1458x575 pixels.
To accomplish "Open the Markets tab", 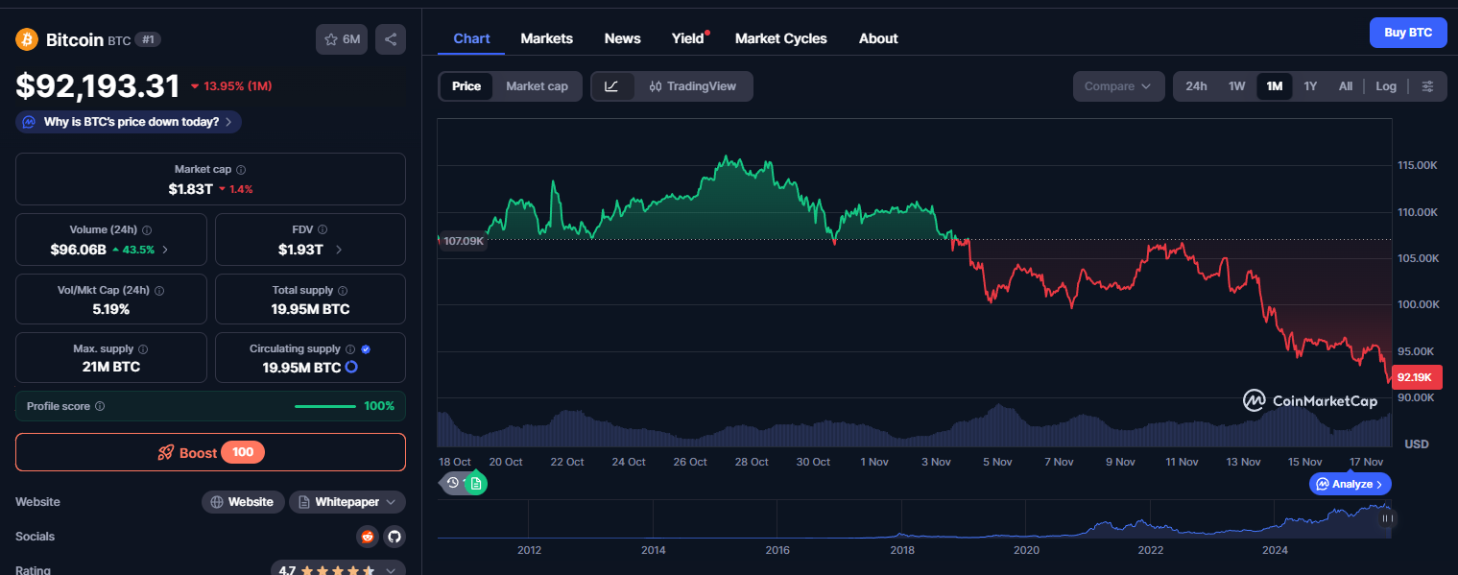I will pyautogui.click(x=546, y=38).
